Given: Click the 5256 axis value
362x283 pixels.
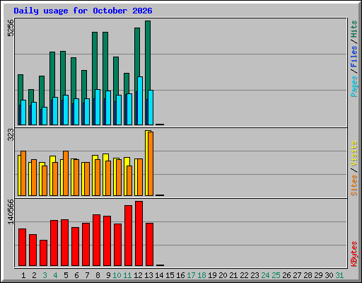Looking at the screenshot, I should pos(11,28).
